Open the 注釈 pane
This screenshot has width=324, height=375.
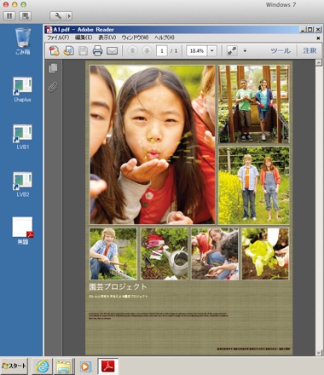(310, 51)
